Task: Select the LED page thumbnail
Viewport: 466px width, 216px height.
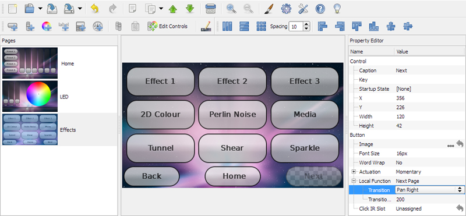Action: click(x=30, y=96)
